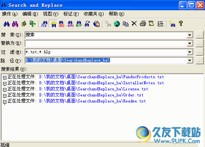Click the 就绪 status bar text
This screenshot has width=205, height=147.
point(5,145)
